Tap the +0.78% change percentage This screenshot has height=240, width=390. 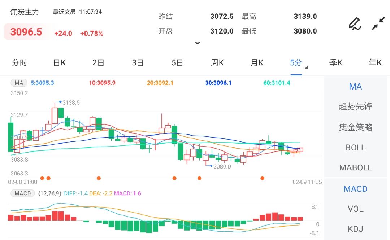point(91,34)
